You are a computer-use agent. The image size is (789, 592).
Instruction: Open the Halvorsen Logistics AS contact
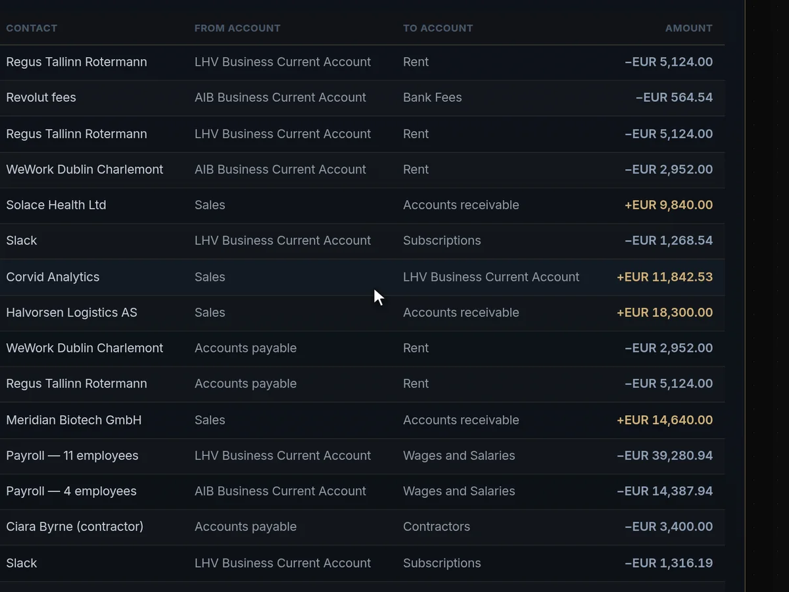(x=72, y=312)
